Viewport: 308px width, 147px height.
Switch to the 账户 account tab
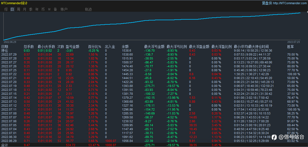[64, 9]
